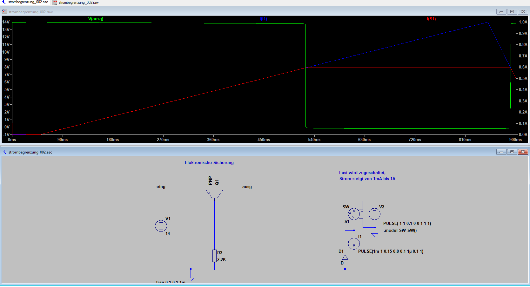Click the -1V left axis label

click(x=6, y=135)
